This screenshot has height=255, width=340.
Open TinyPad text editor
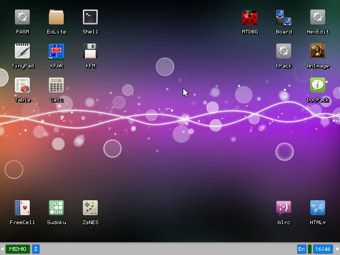pos(22,52)
